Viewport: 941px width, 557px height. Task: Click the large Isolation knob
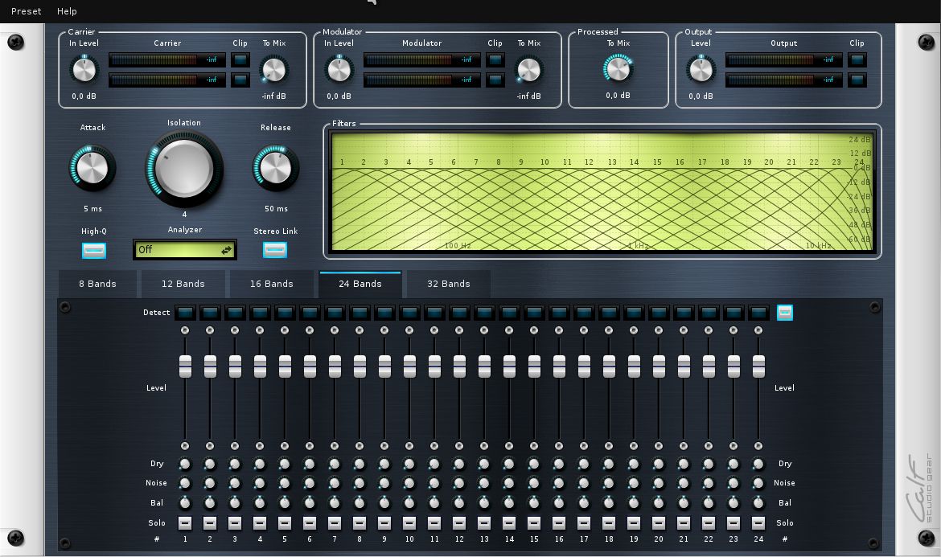(184, 167)
